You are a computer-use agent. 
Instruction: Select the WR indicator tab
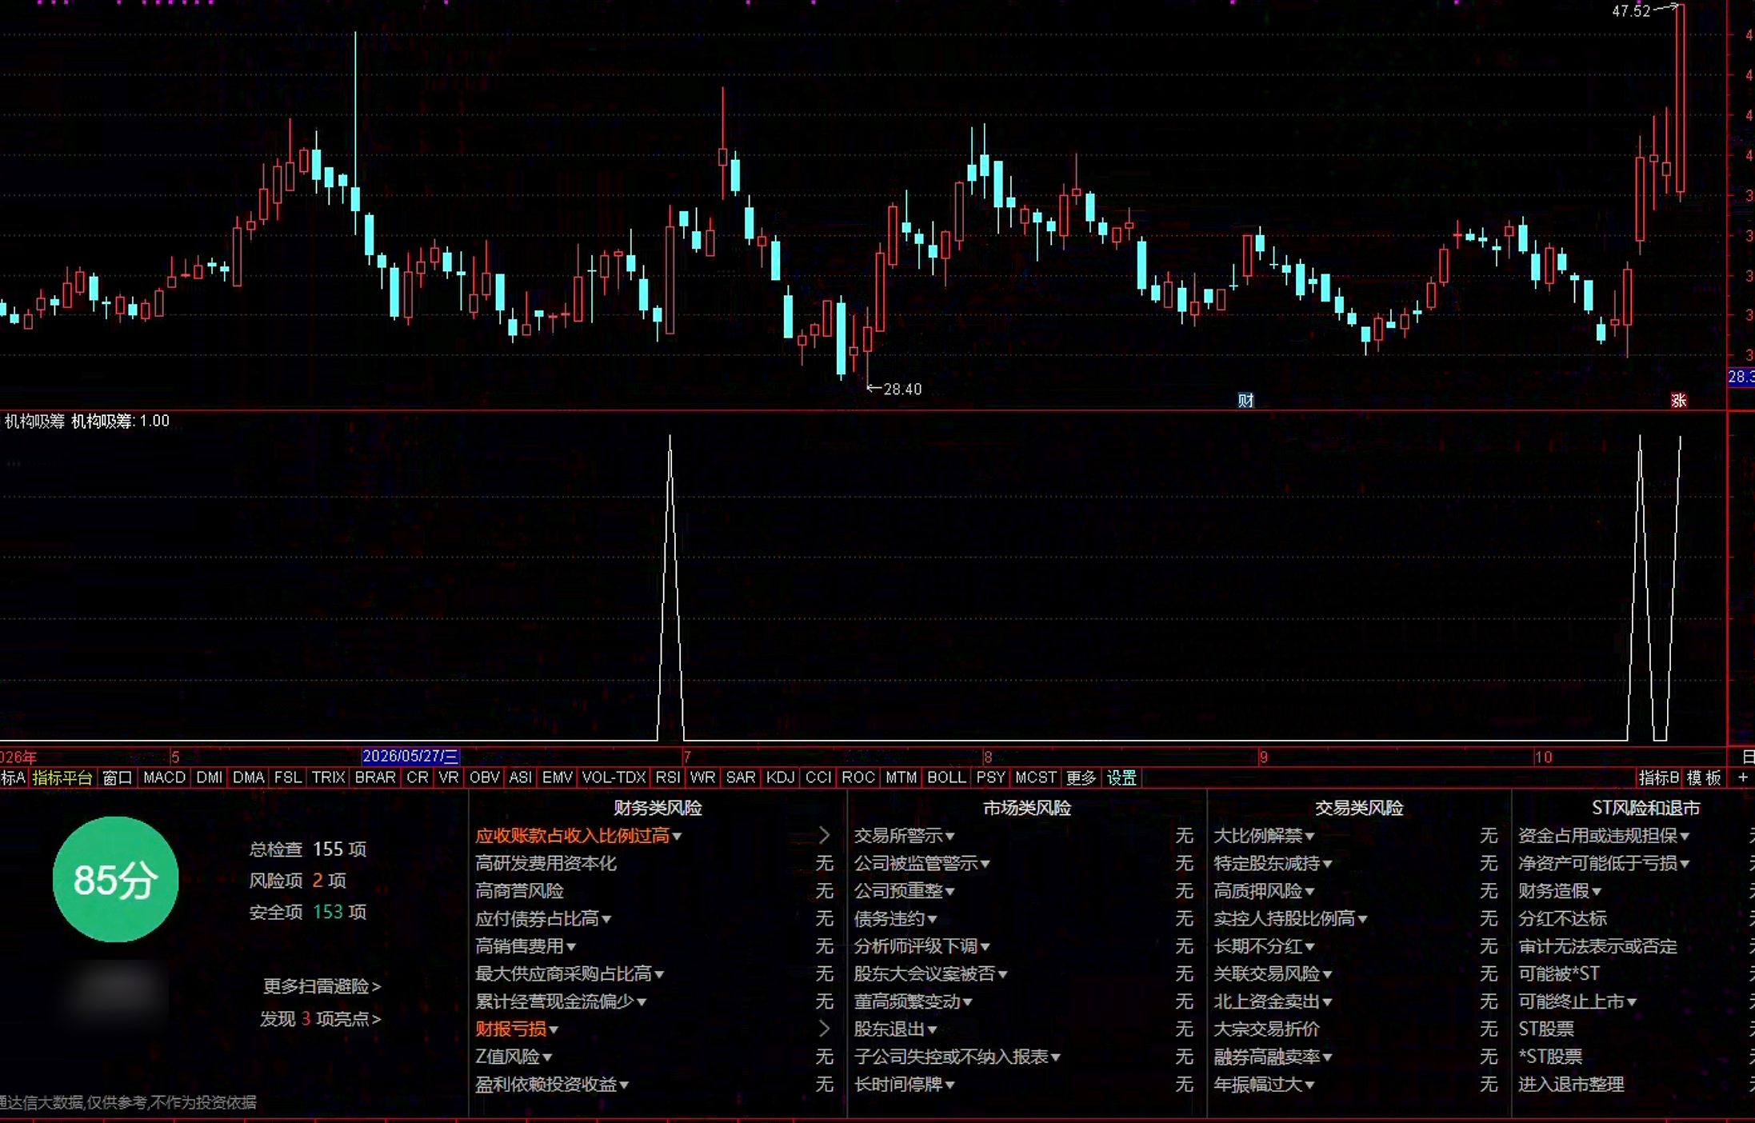click(702, 777)
